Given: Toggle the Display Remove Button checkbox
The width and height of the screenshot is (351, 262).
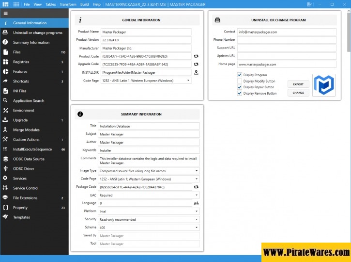Looking at the screenshot, I should click(240, 93).
